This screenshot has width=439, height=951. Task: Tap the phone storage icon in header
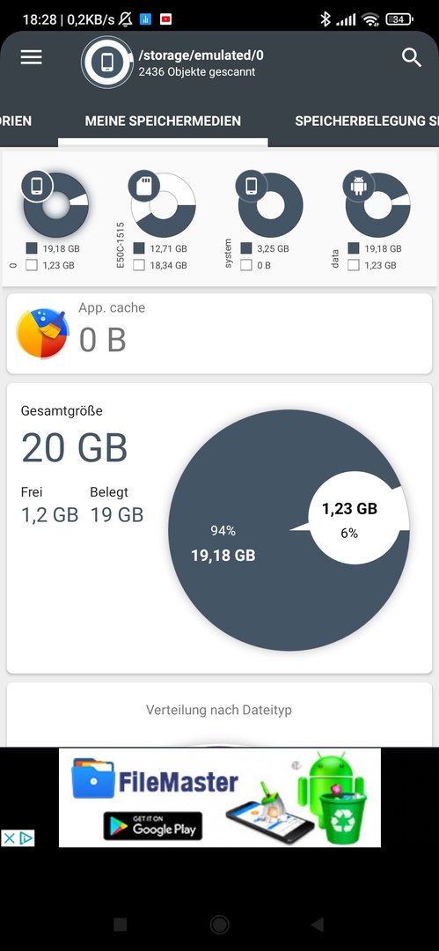click(x=107, y=62)
